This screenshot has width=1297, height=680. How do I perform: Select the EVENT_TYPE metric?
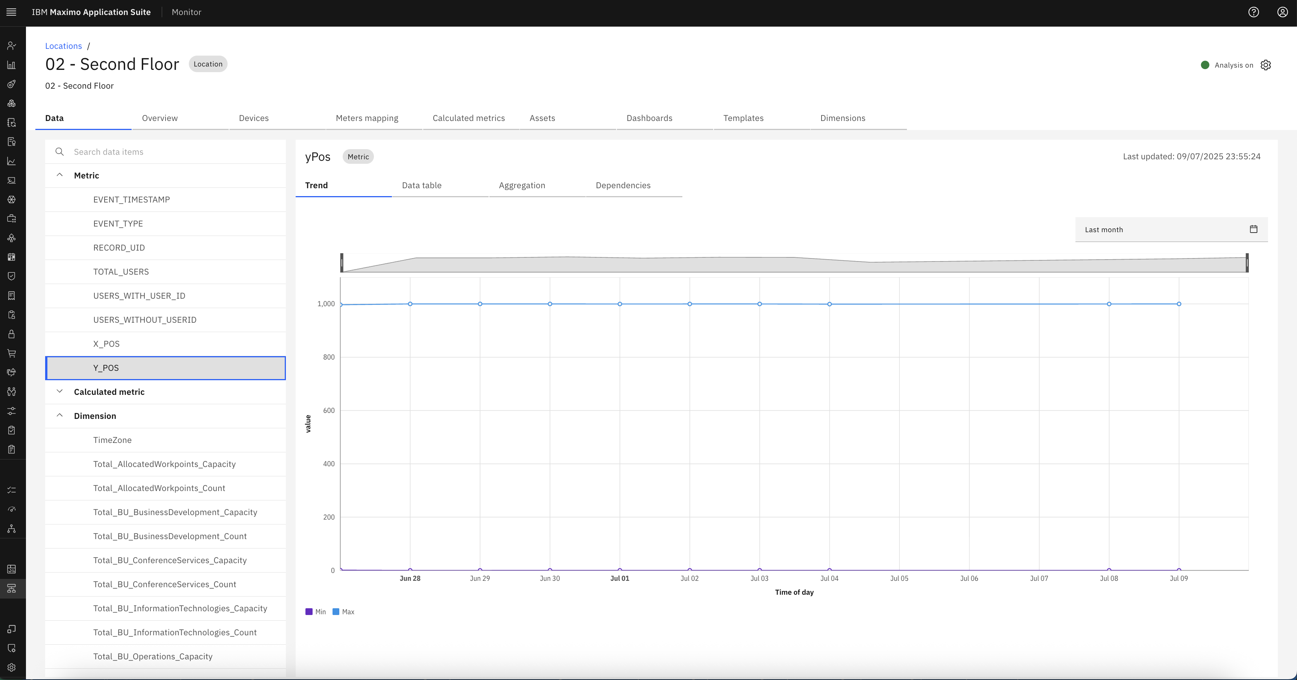point(166,224)
